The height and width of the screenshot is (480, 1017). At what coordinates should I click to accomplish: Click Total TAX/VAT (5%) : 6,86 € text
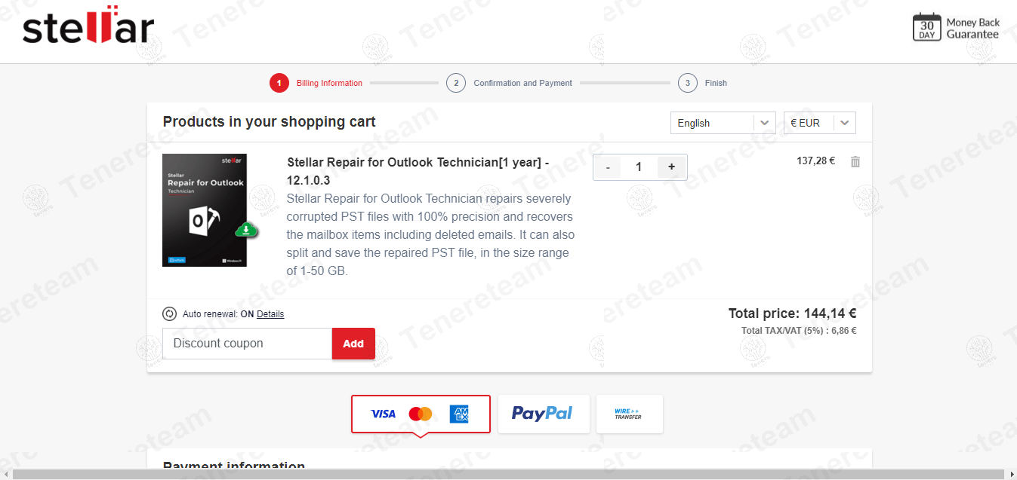point(799,331)
